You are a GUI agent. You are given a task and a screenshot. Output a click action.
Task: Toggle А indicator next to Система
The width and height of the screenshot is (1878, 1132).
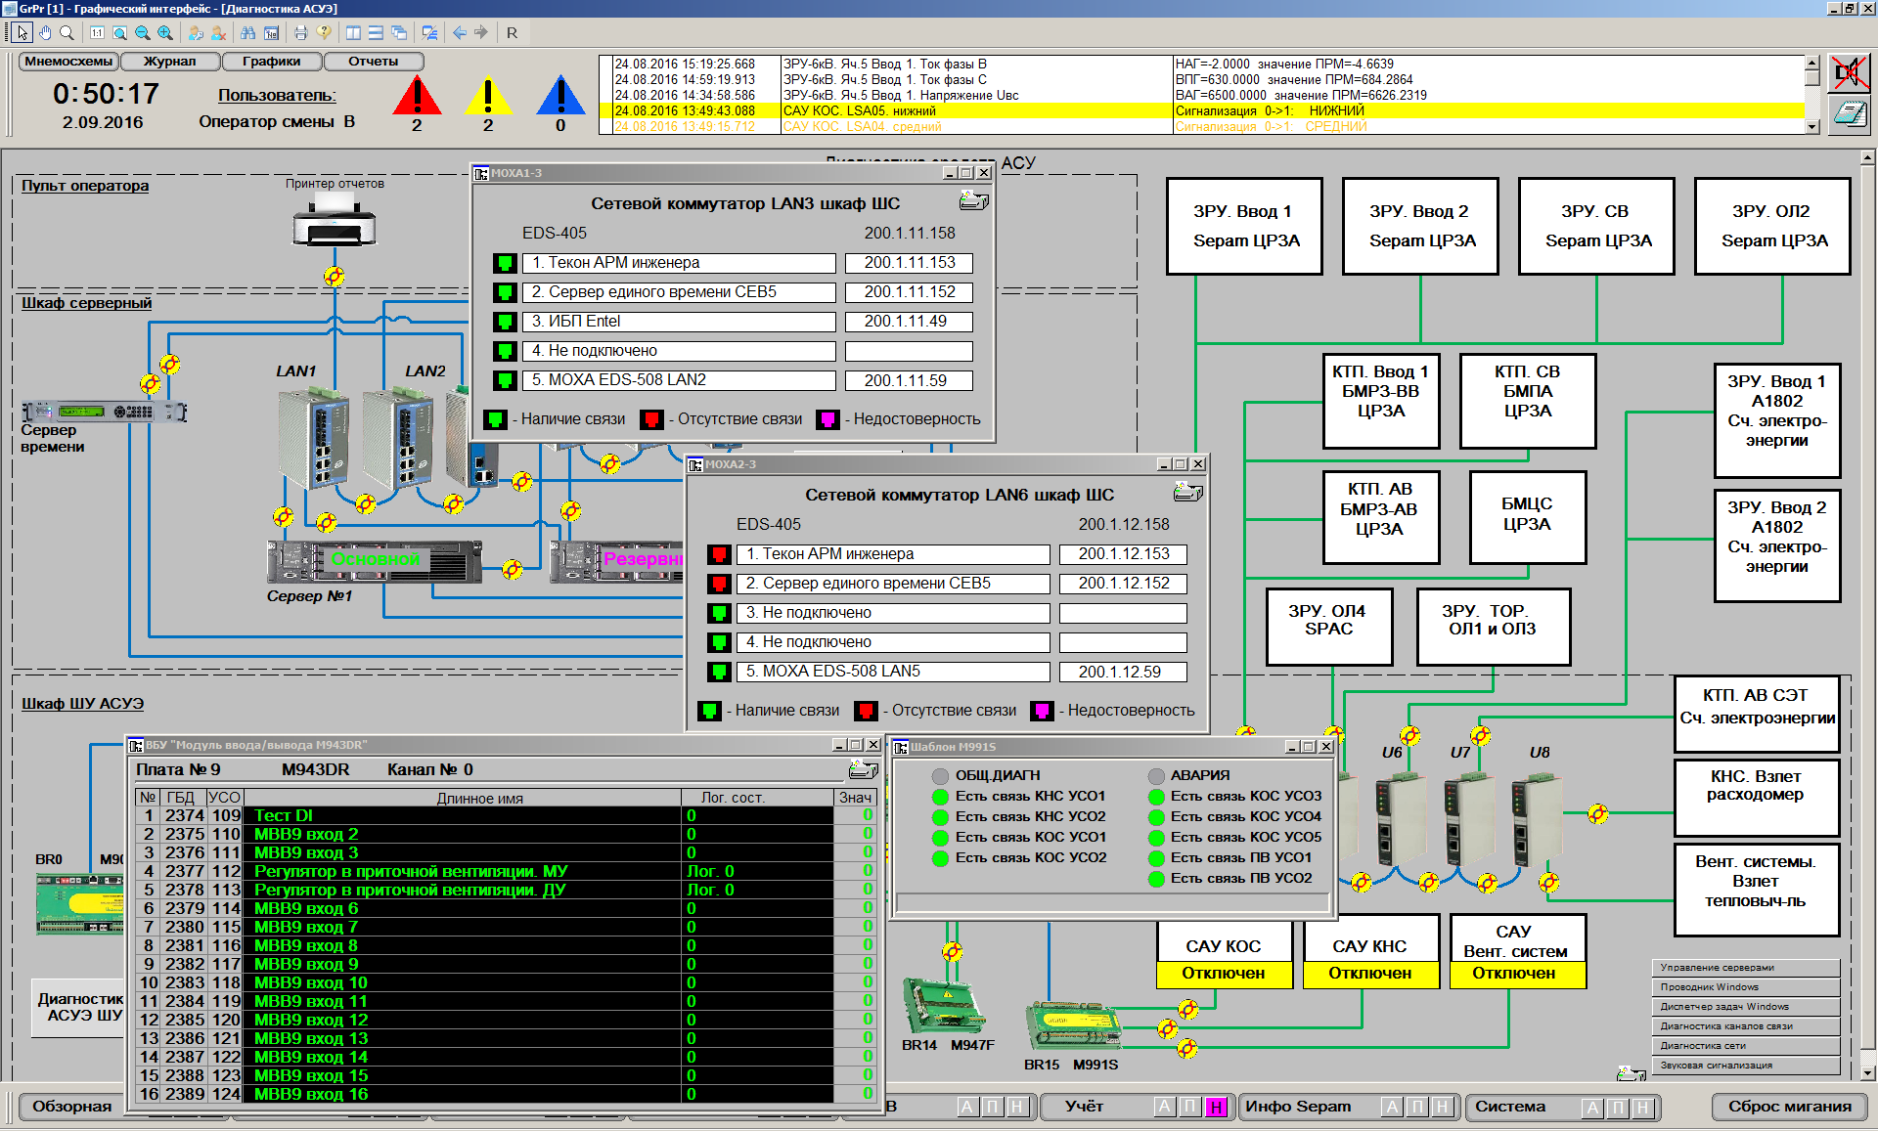(x=1592, y=1107)
